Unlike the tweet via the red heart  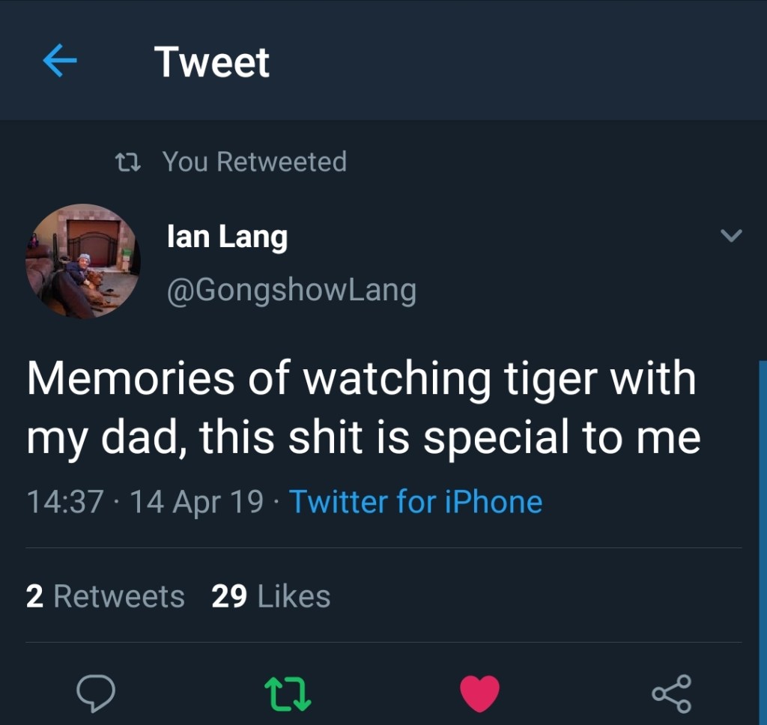click(479, 694)
